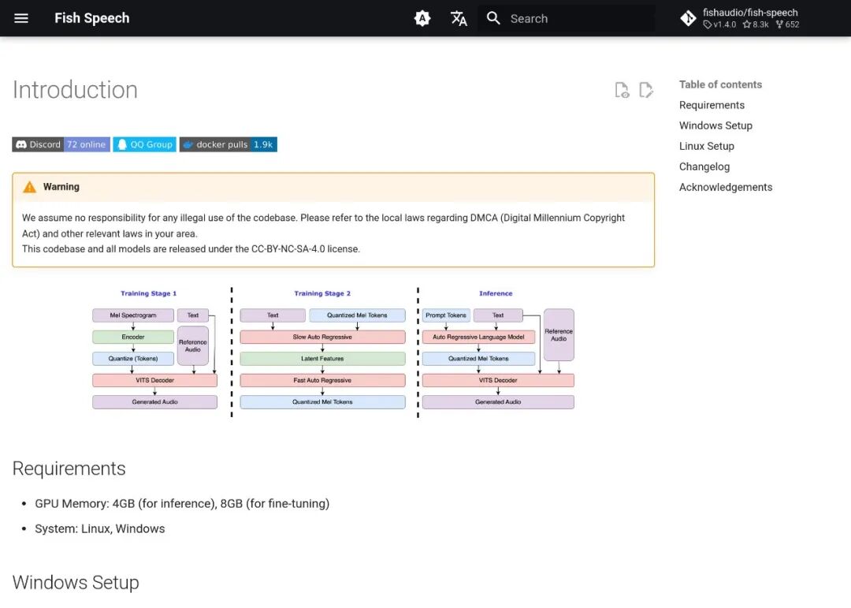The image size is (851, 608).
Task: Focus the Search input field
Action: coord(566,18)
